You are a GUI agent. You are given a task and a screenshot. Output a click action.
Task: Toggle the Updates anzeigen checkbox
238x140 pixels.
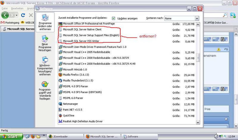(x=114, y=18)
